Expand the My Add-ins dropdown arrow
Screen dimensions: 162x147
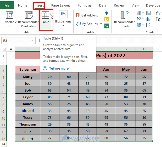coord(101,24)
